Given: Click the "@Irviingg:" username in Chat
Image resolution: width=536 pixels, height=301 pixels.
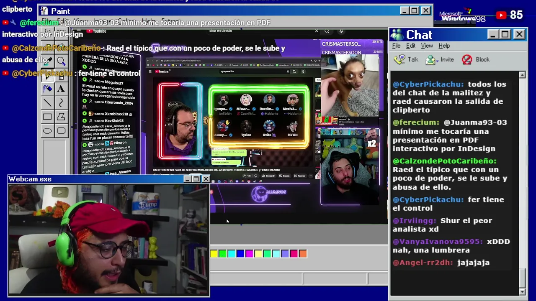Looking at the screenshot, I should pyautogui.click(x=414, y=220).
